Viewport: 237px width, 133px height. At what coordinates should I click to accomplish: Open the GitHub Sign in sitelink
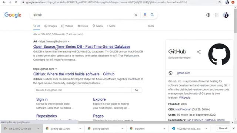click(42, 99)
